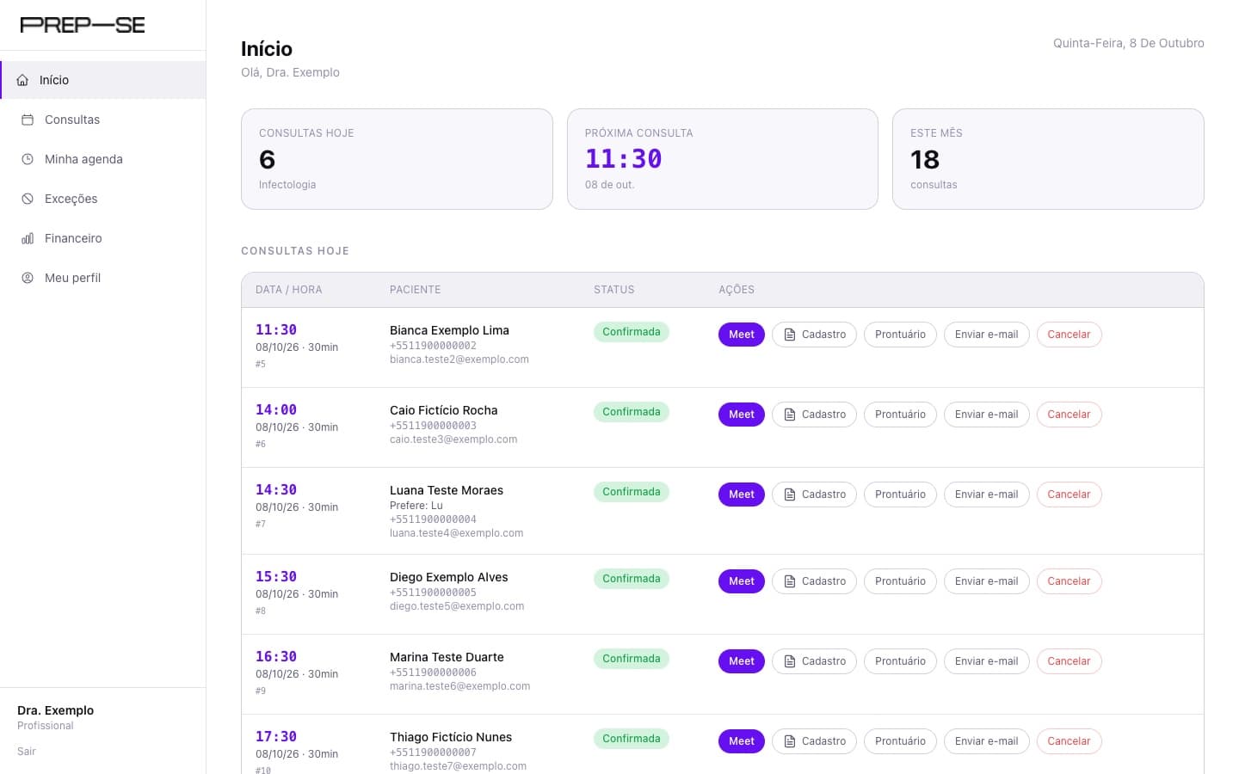Click document icon in Bianca Exemplo Lima's Cadastro
1239x774 pixels.
click(x=790, y=335)
